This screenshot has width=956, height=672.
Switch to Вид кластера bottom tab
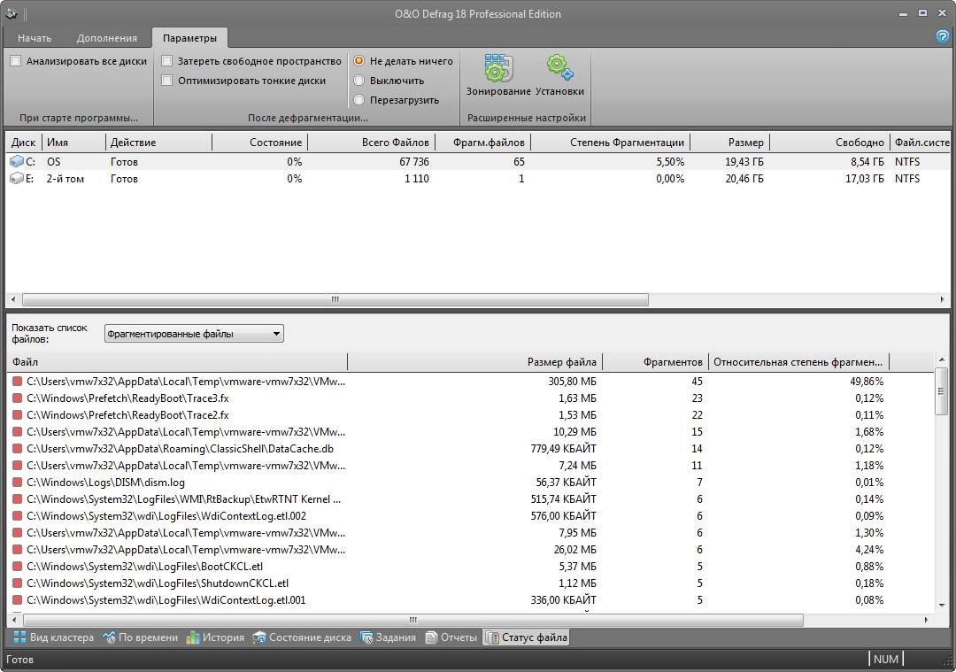[54, 637]
